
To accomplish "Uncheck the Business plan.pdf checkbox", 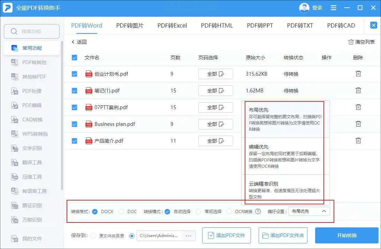I will click(x=74, y=124).
